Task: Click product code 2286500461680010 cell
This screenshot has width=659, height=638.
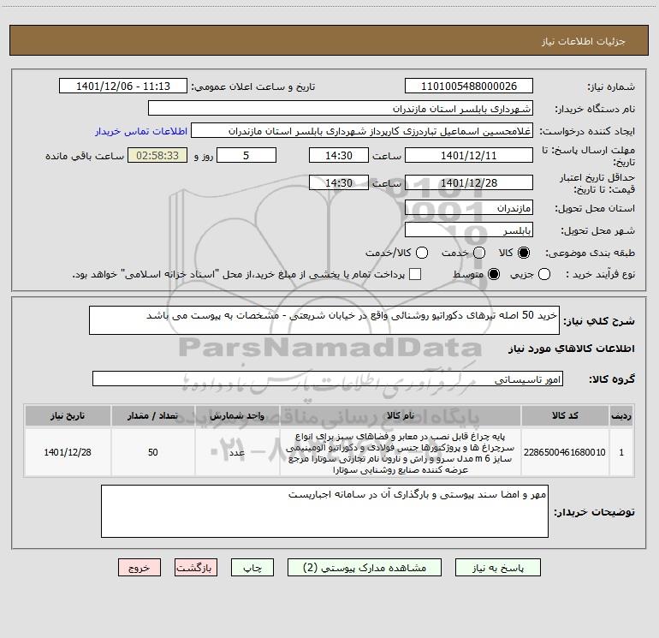Action: click(x=565, y=452)
